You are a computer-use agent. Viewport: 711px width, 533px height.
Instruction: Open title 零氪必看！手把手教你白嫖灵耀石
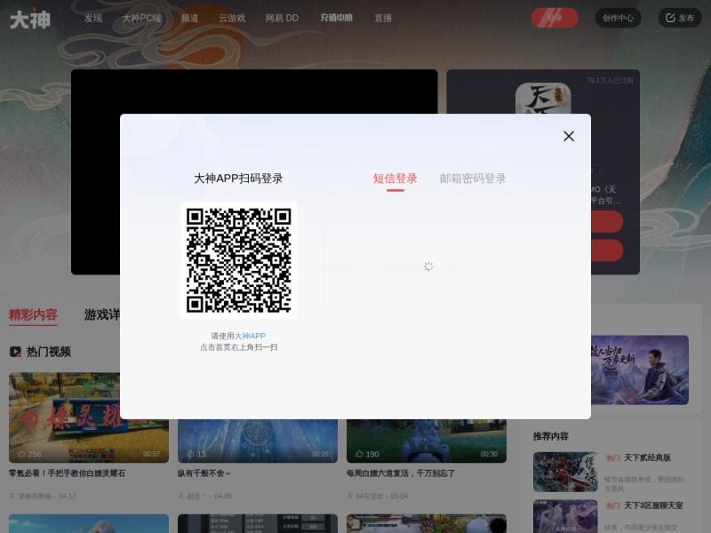pos(68,473)
